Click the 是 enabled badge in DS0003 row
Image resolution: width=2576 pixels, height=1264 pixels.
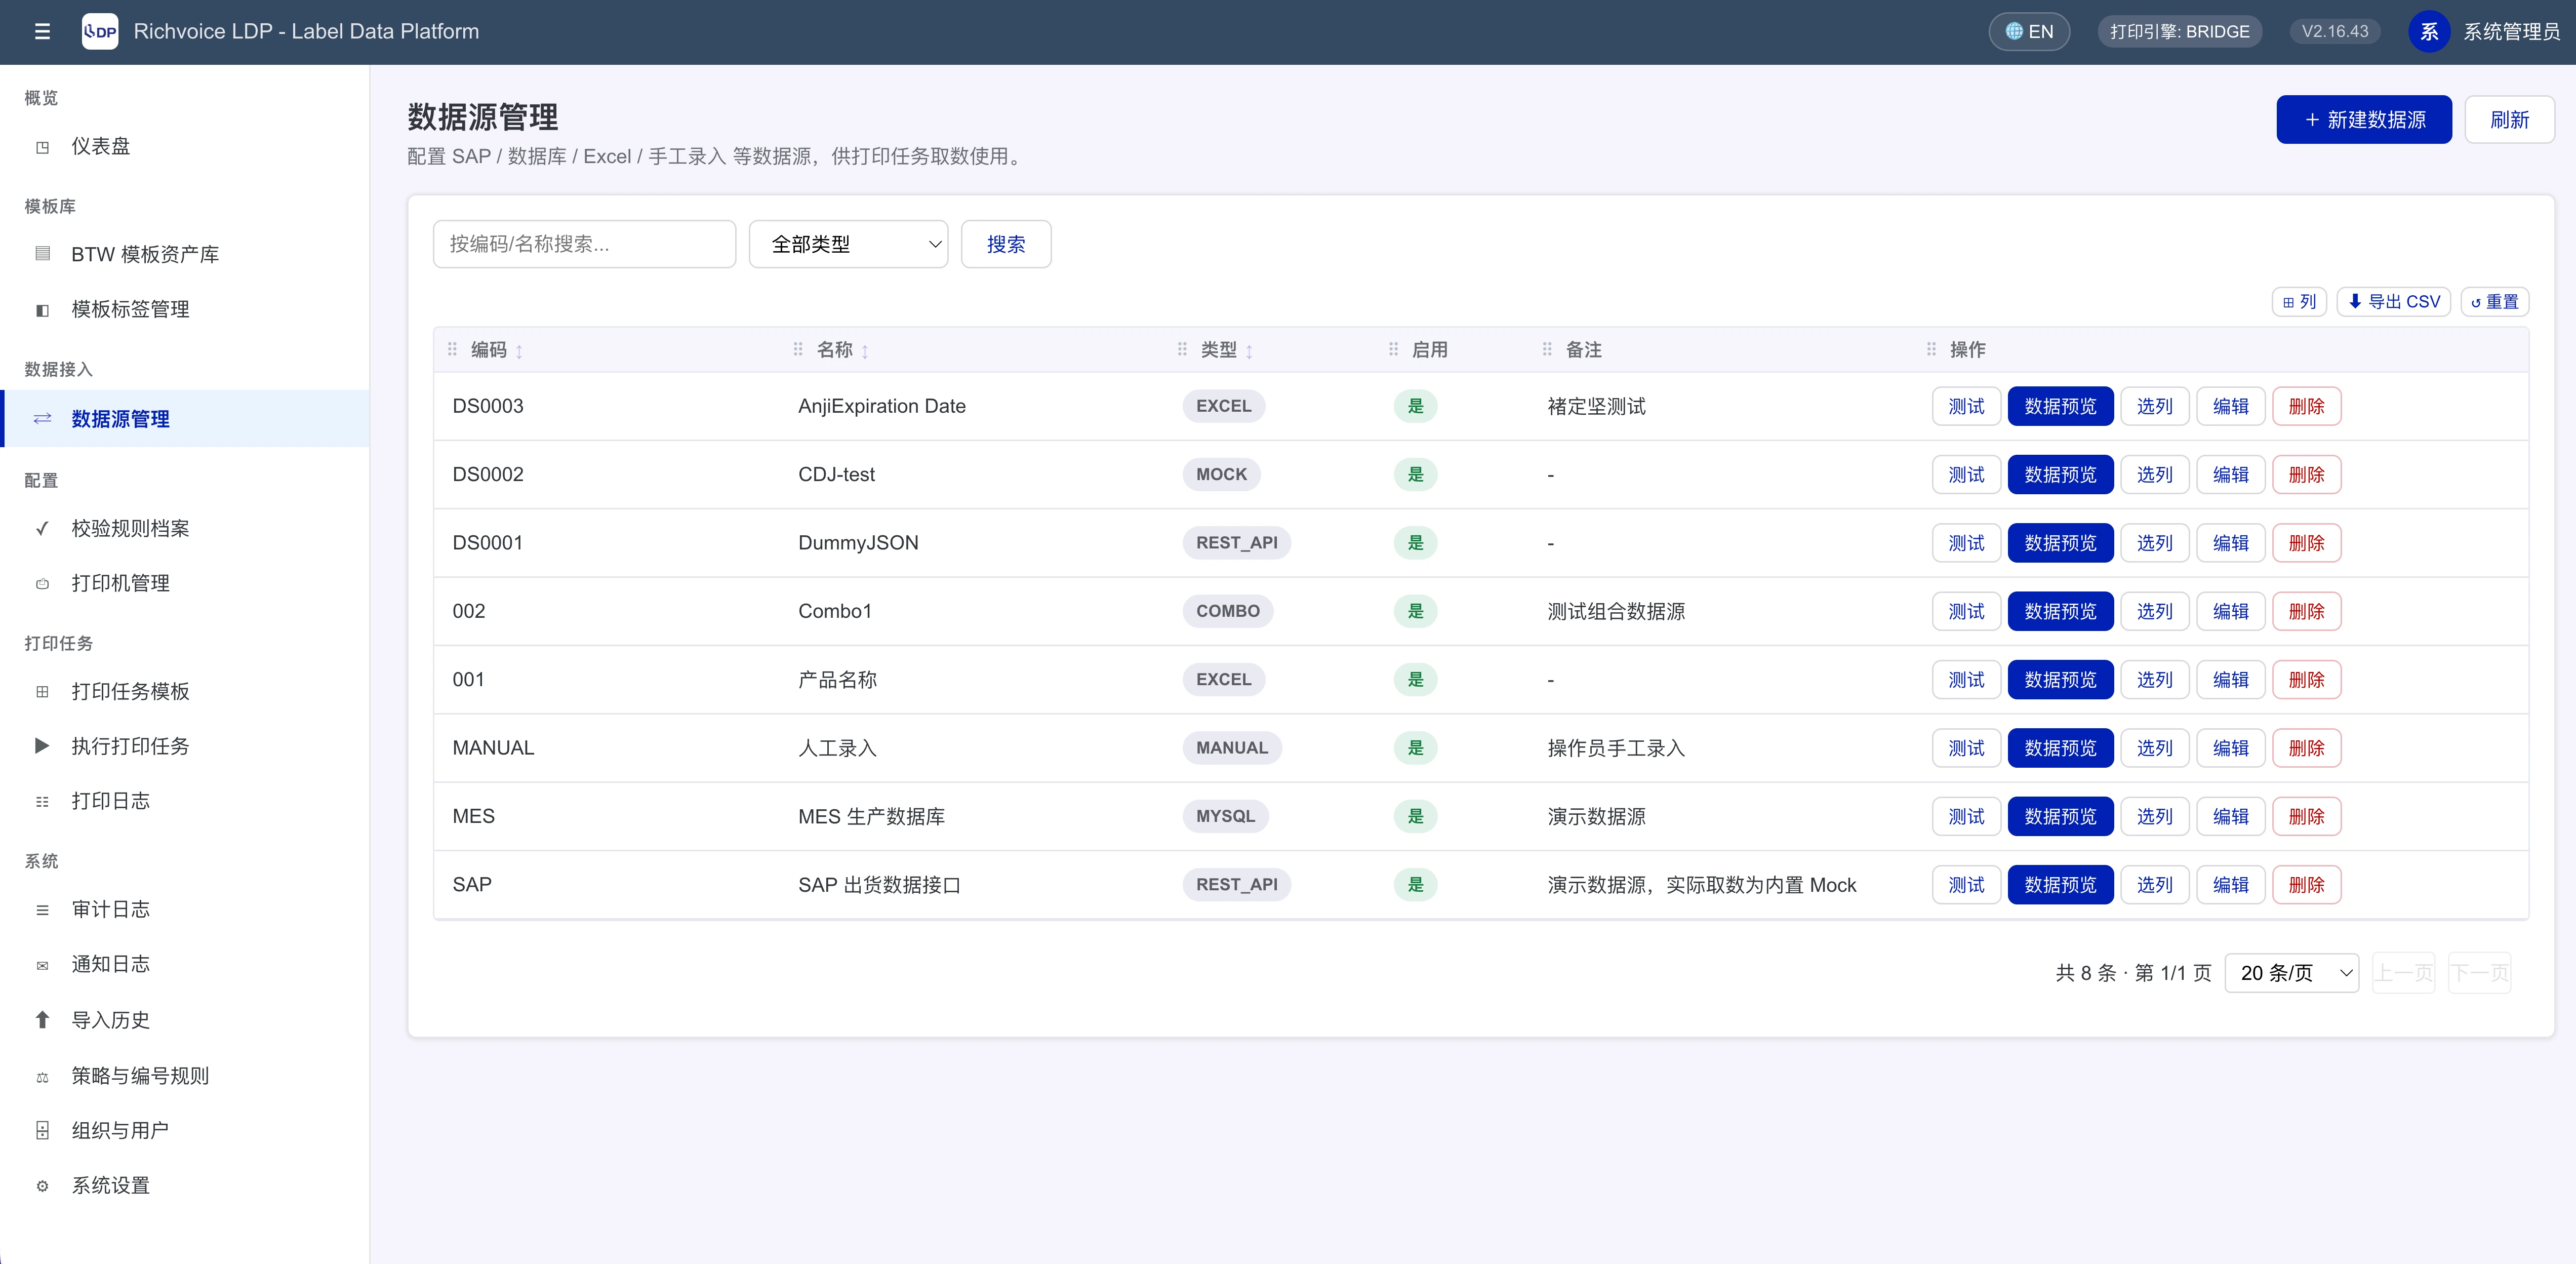pyautogui.click(x=1415, y=407)
